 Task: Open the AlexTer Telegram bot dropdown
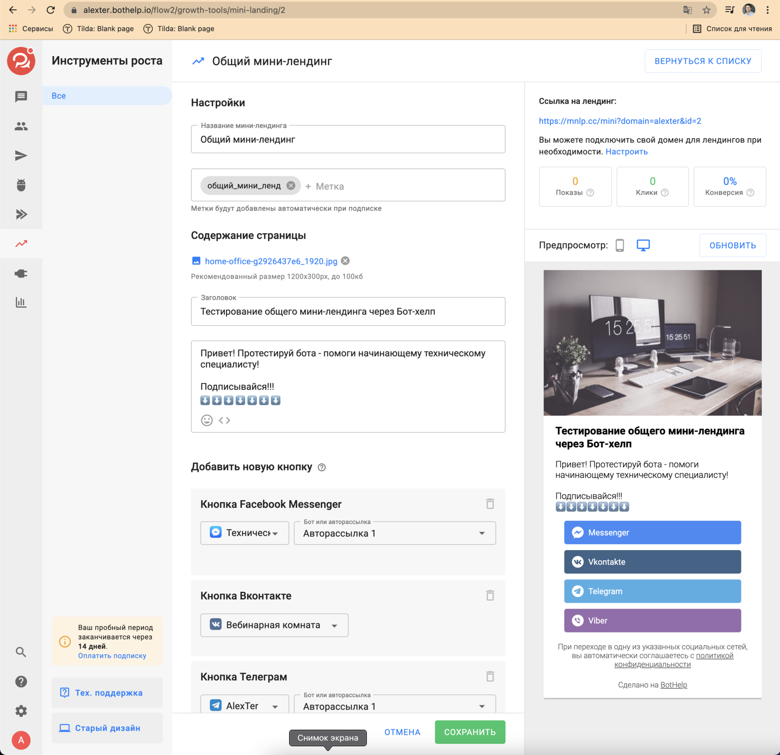[244, 705]
